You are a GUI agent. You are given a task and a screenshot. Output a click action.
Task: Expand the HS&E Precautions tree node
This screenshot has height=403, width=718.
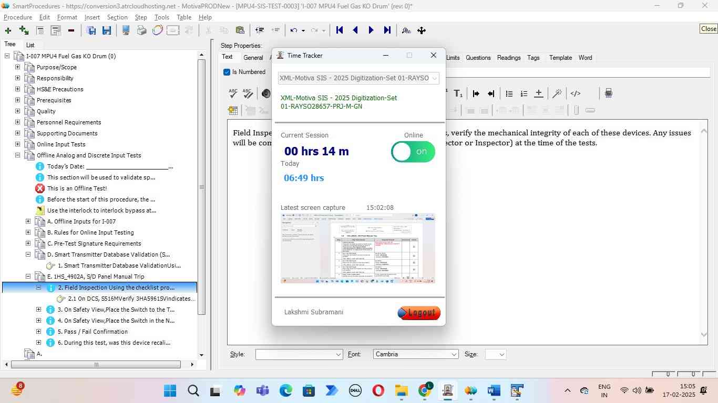[18, 89]
